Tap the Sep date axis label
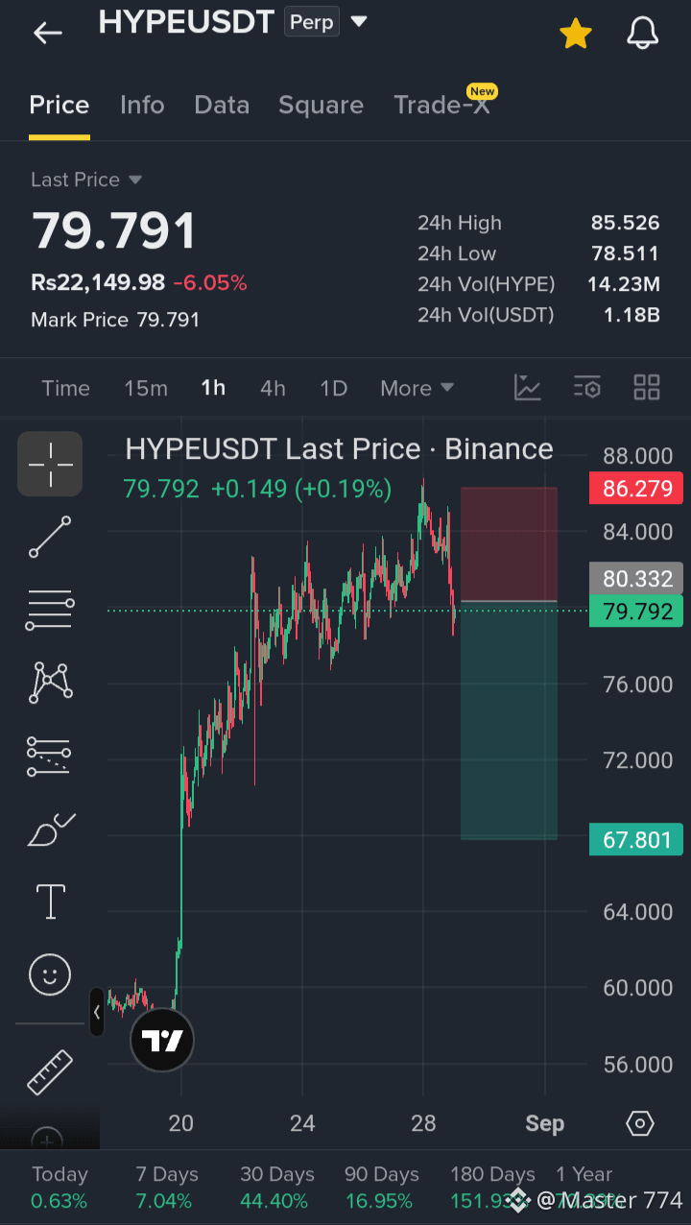 pyautogui.click(x=545, y=1123)
